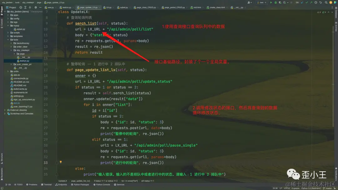Open the Python Packages tool window
Screen dimensions: 338x190
coord(80,185)
